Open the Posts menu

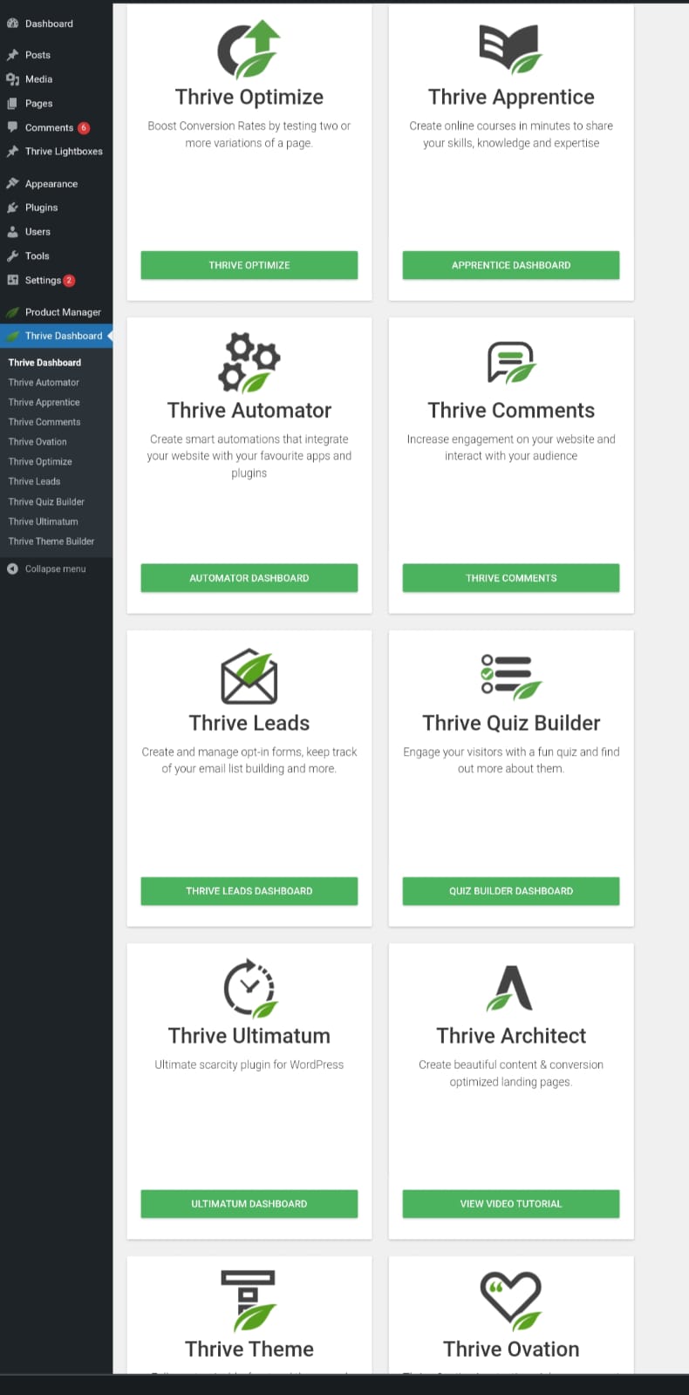38,55
